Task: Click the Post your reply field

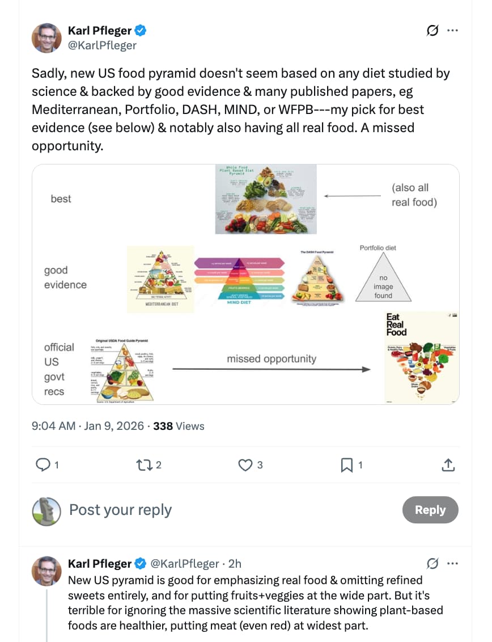Action: (227, 510)
